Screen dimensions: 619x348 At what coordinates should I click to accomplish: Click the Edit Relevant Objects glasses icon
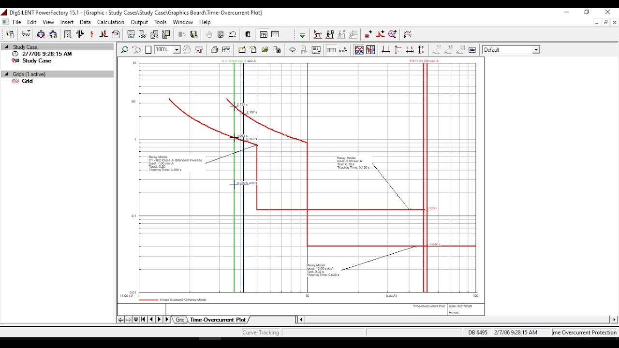(26, 34)
